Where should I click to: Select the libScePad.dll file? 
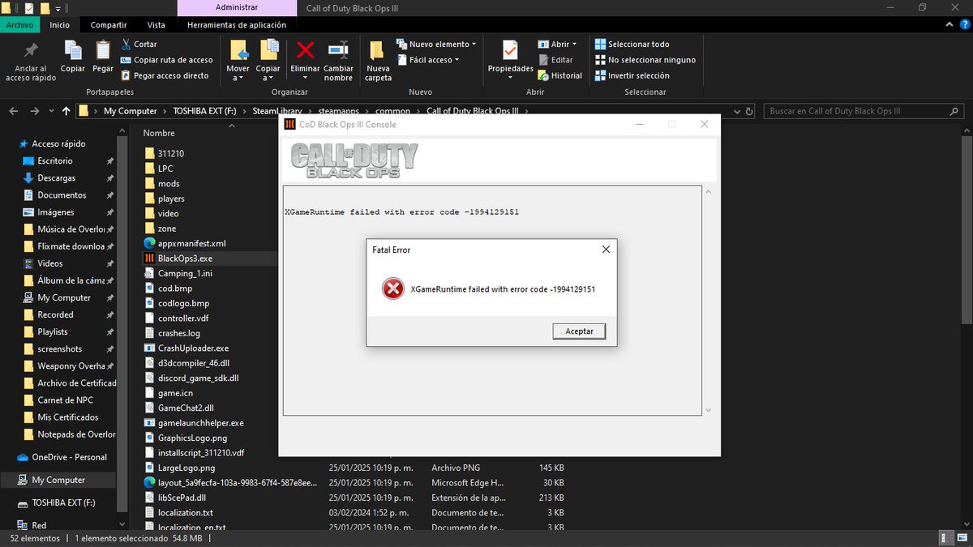click(182, 498)
